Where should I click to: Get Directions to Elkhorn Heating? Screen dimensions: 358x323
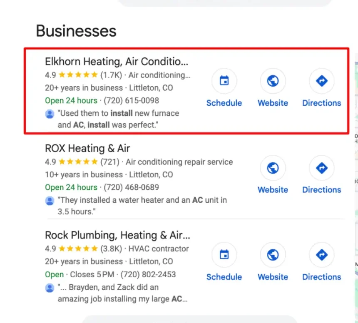(321, 81)
